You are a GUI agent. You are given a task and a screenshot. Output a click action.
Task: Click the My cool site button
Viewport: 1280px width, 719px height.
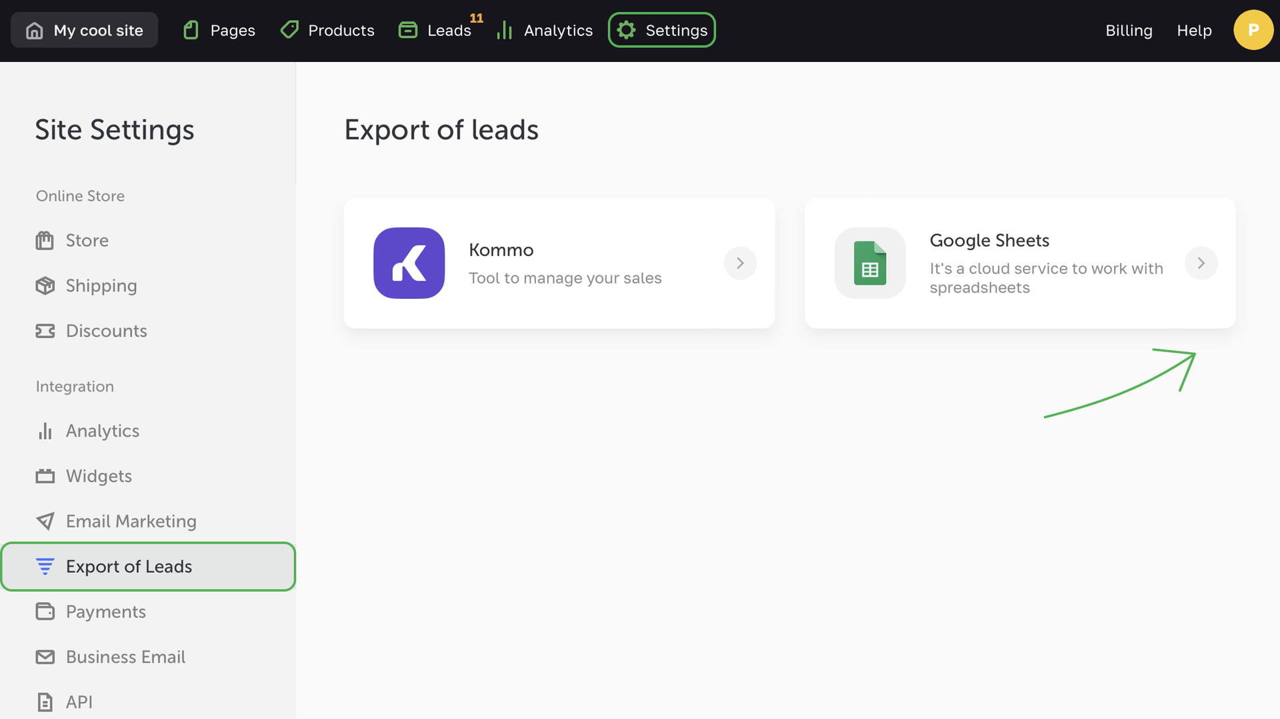(85, 31)
